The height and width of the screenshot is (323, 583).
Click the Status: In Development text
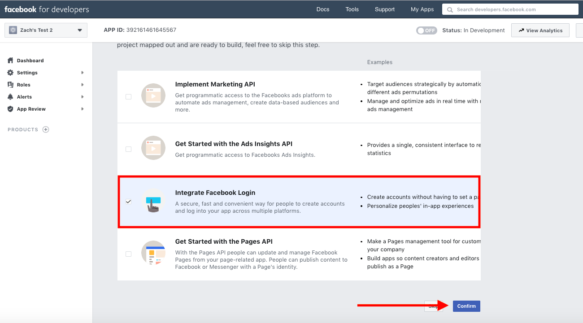474,30
